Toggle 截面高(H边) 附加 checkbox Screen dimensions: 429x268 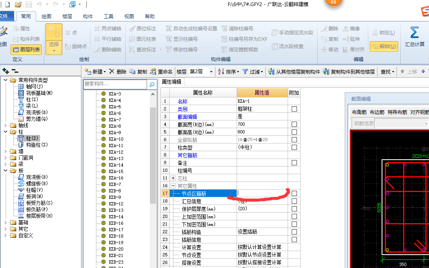(294, 132)
